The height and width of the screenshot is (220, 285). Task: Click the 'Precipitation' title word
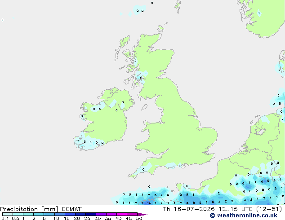(19, 209)
